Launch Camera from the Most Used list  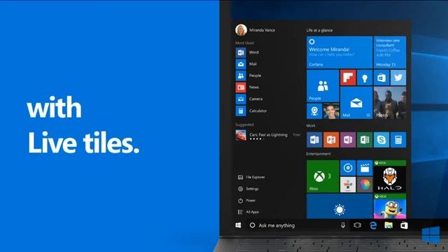249,99
